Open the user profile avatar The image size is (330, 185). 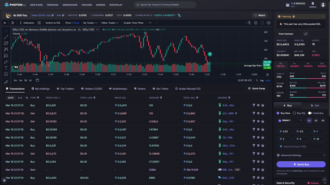pos(323,5)
